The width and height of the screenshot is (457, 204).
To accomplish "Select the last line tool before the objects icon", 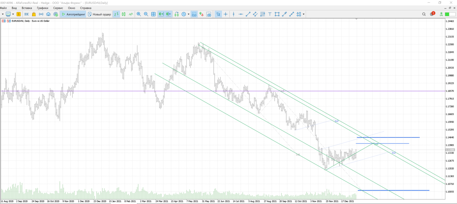I will 292,14.
